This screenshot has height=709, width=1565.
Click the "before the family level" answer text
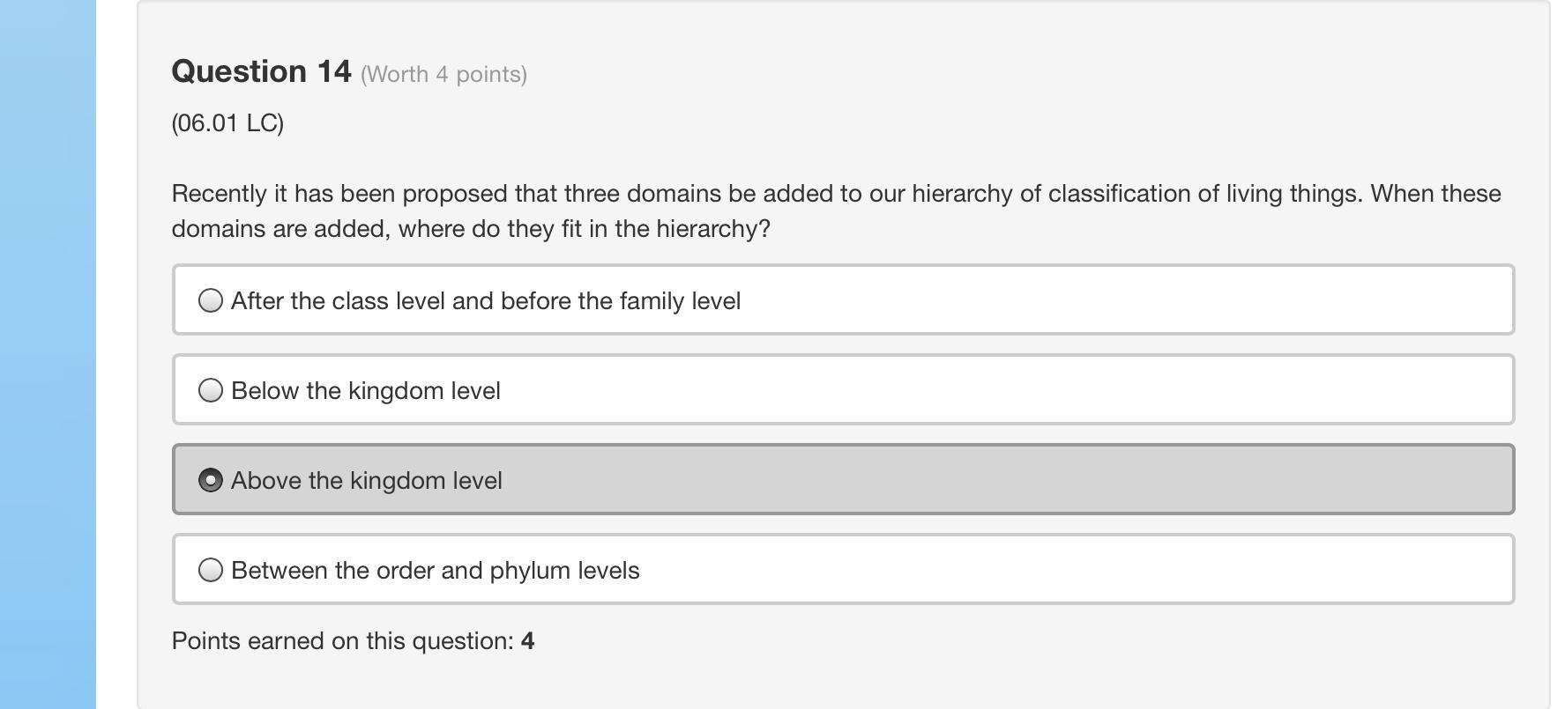621,301
